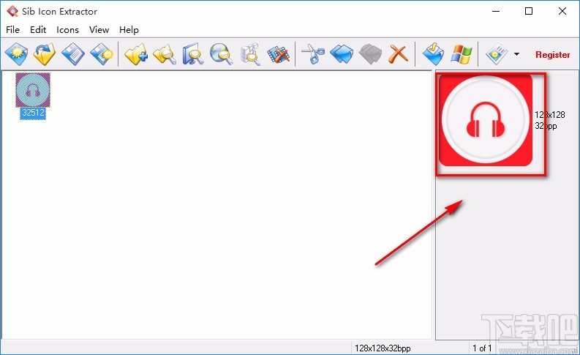Click the Save As floppy icon with sun
The width and height of the screenshot is (580, 355).
tap(102, 54)
